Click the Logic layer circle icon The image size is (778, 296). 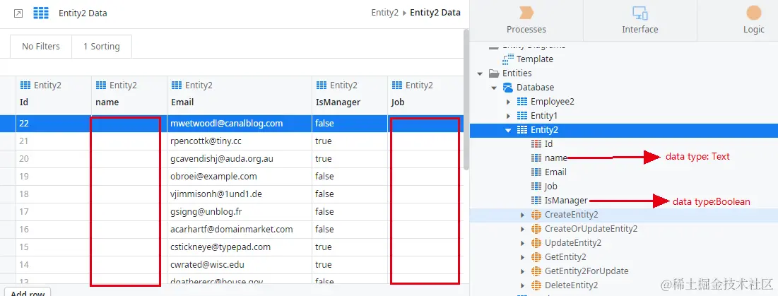pyautogui.click(x=754, y=12)
